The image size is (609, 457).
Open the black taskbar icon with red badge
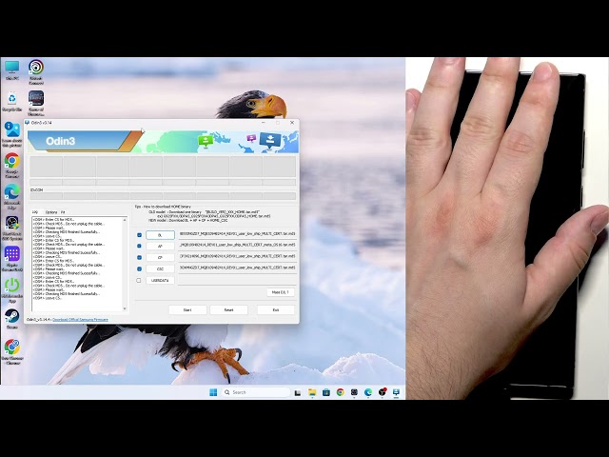(383, 392)
